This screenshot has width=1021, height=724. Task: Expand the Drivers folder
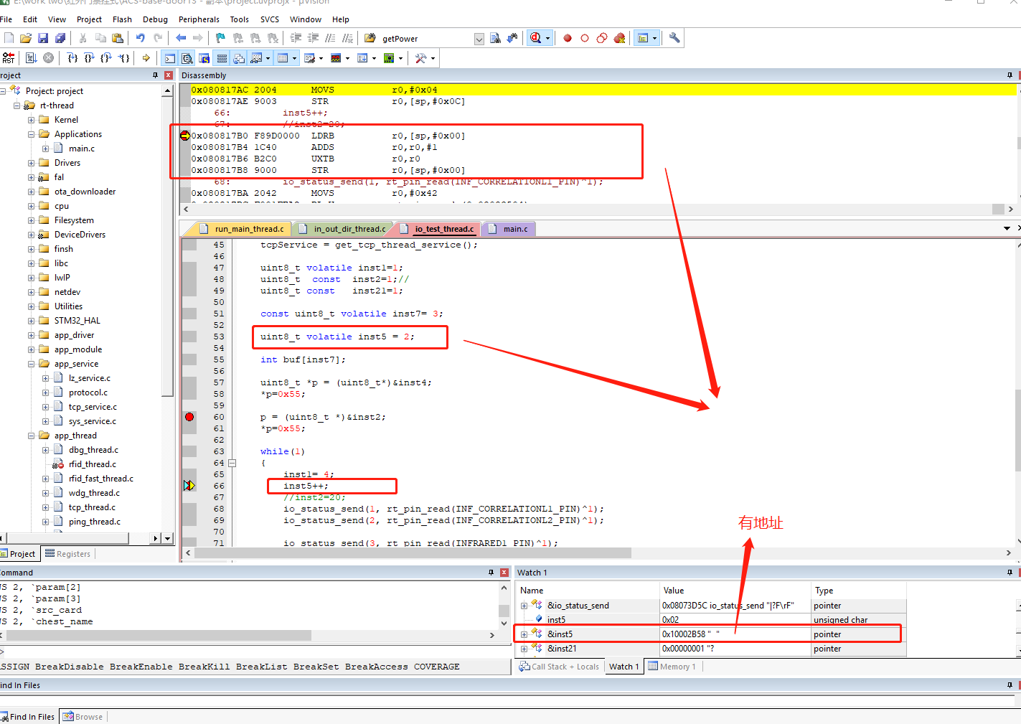32,163
